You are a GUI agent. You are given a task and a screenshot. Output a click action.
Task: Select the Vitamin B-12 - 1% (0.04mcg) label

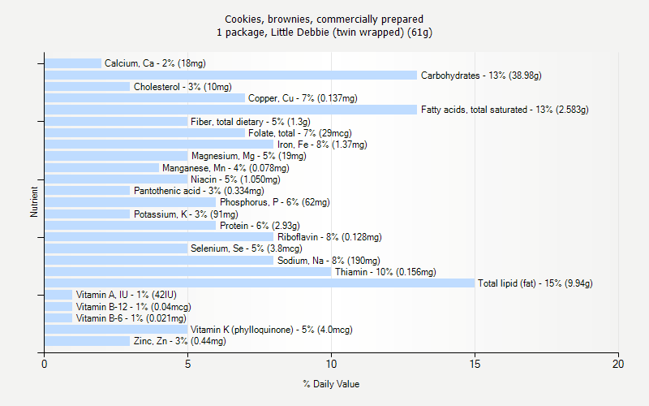(134, 307)
